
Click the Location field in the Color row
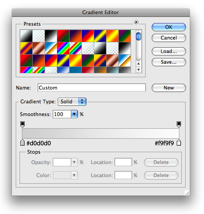click(123, 175)
